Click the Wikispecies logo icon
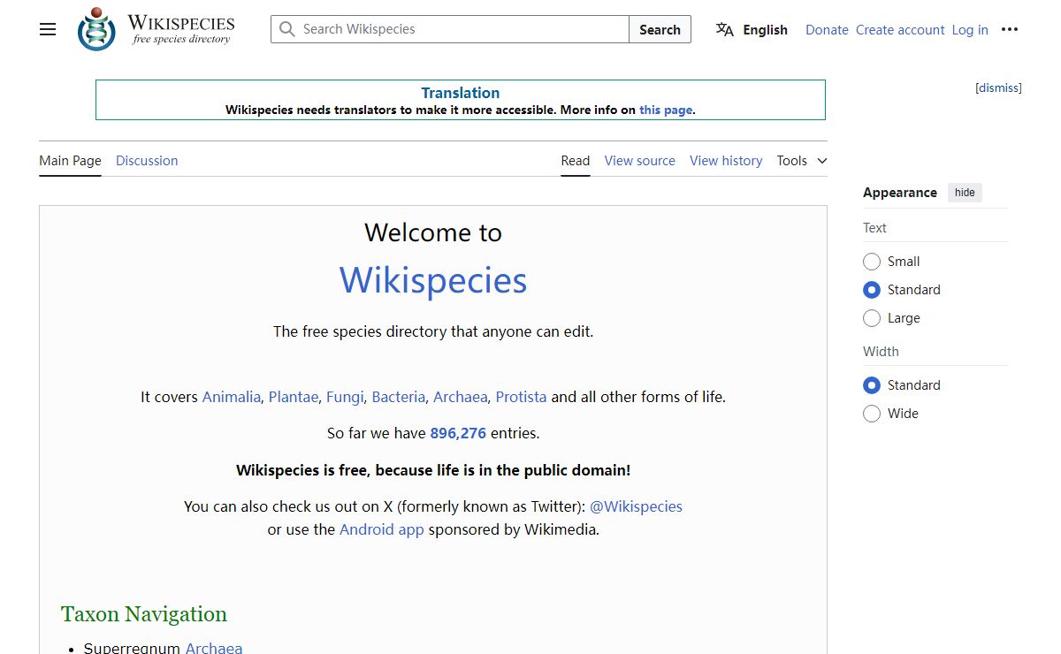Screen dimensions: 1061x654 click(x=96, y=29)
